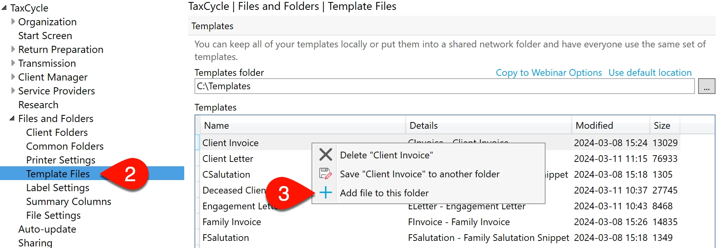Select Template Files in the tree
This screenshot has height=248, width=725.
click(x=58, y=174)
